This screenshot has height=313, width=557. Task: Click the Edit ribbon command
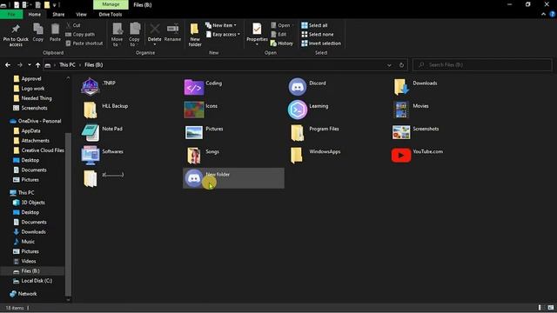click(x=278, y=35)
